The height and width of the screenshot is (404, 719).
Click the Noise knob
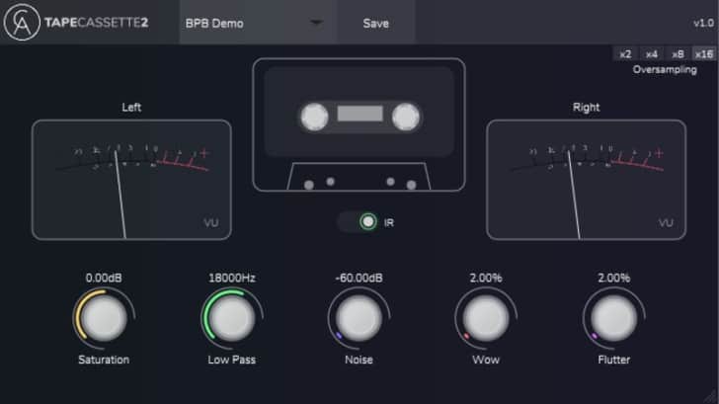pyautogui.click(x=359, y=318)
